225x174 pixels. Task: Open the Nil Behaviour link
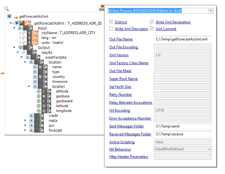(x=120, y=149)
